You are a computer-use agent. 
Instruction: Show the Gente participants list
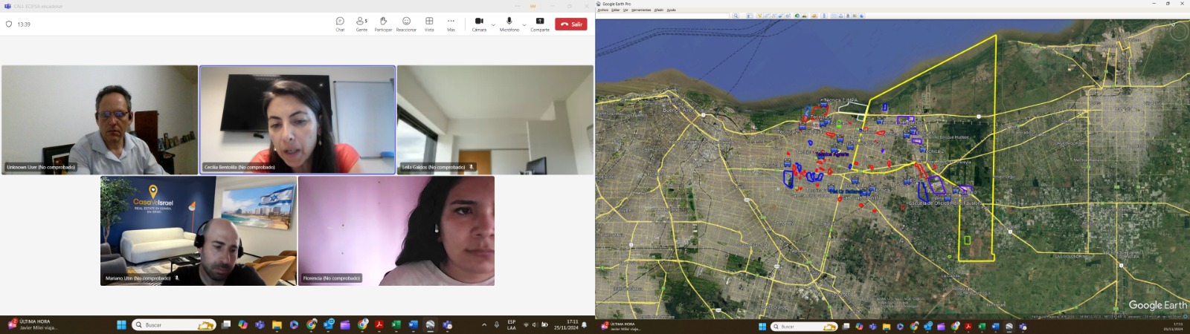coord(361,24)
